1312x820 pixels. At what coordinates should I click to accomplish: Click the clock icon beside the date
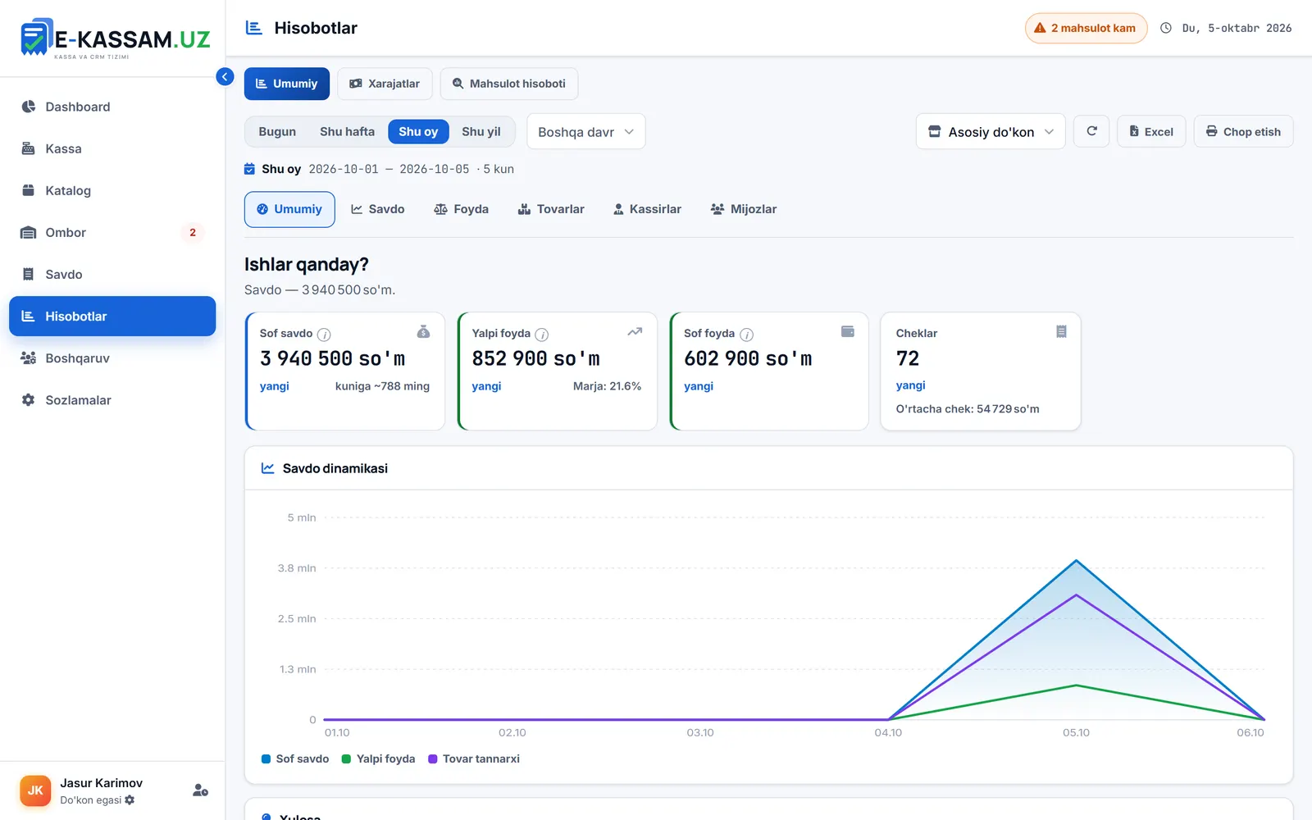(x=1166, y=28)
